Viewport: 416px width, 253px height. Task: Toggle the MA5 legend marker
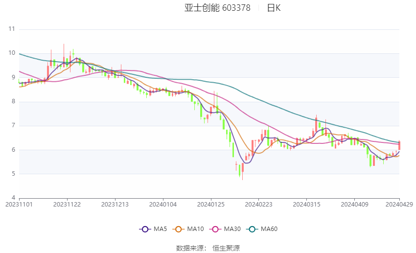tap(145, 229)
